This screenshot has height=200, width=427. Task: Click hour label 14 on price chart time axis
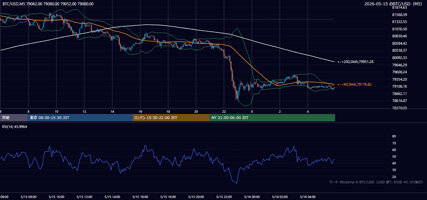(113, 112)
